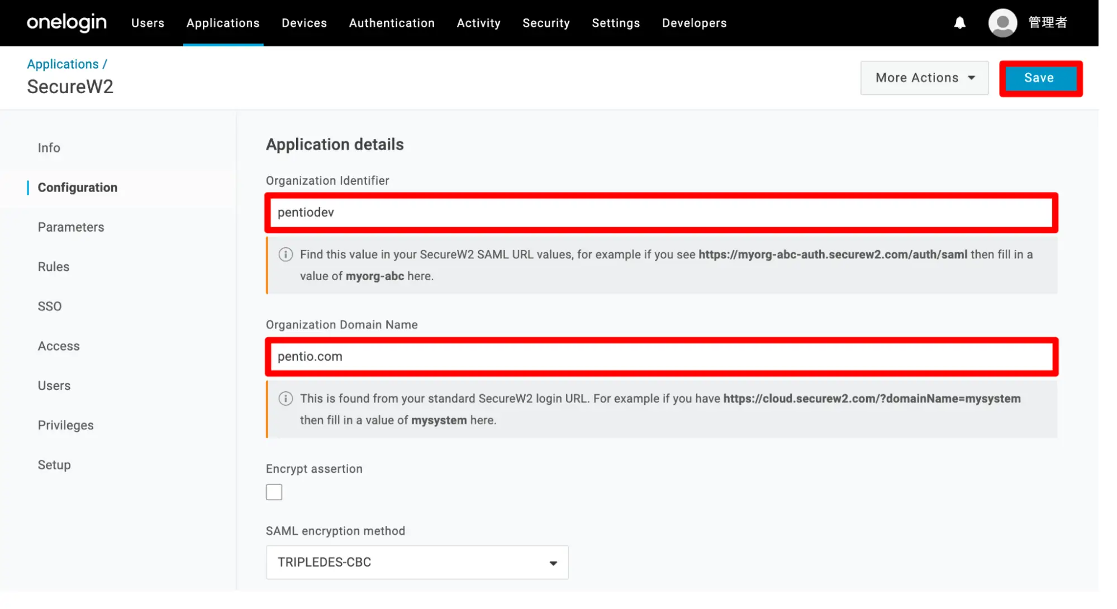Image resolution: width=1117 pixels, height=609 pixels.
Task: Open the Setup sidebar tab
Action: pos(54,465)
